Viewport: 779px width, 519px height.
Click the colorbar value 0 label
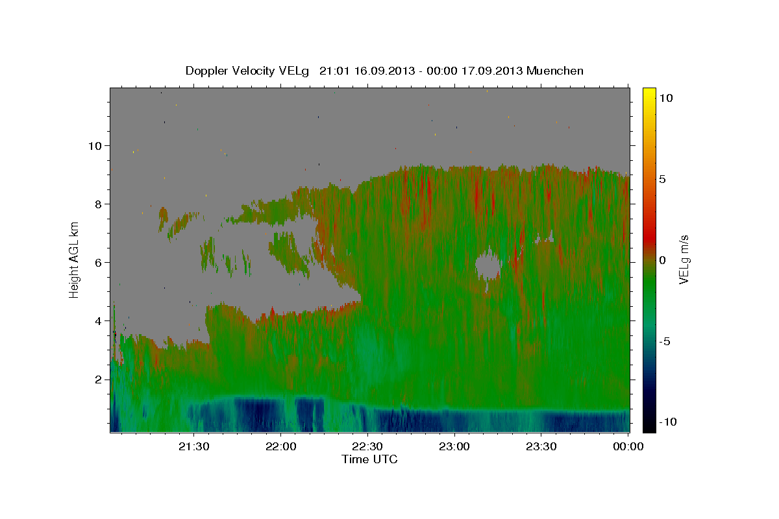tap(663, 260)
